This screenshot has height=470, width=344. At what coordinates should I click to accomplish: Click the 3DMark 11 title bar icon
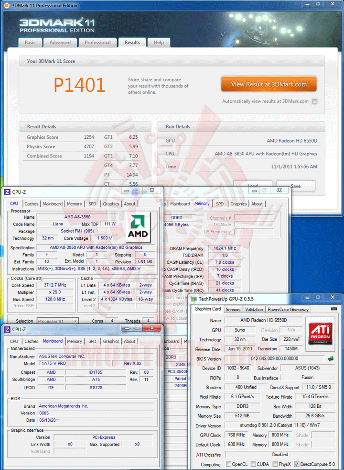7,5
